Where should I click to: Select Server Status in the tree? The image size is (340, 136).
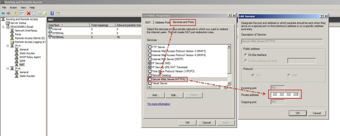tap(18, 23)
